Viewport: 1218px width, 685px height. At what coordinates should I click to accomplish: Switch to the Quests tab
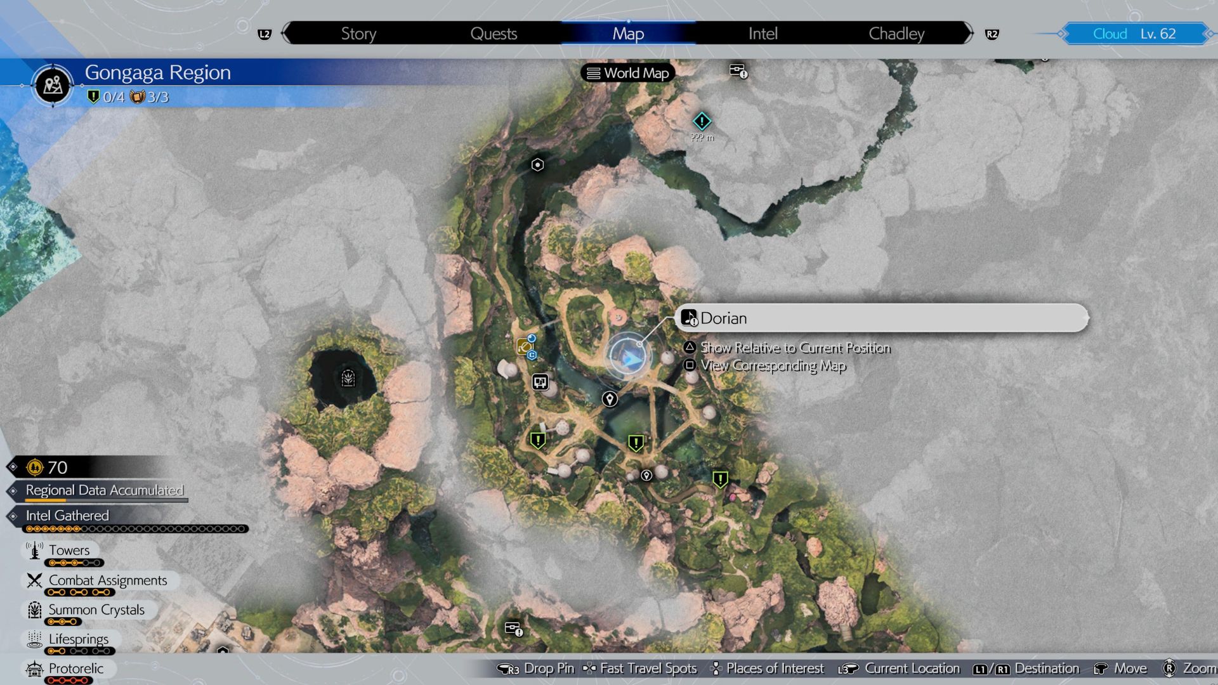click(x=494, y=34)
